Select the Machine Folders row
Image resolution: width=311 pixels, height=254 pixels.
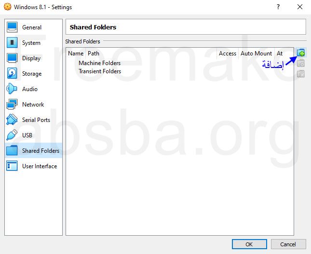180,63
